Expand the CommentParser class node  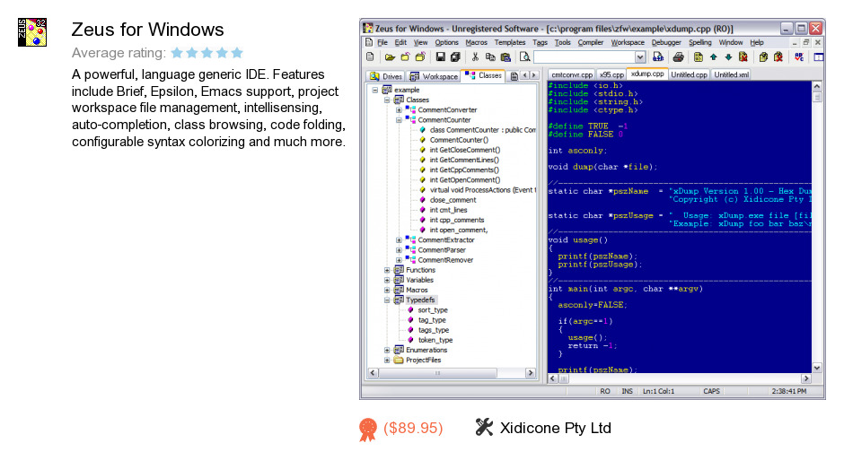[399, 250]
